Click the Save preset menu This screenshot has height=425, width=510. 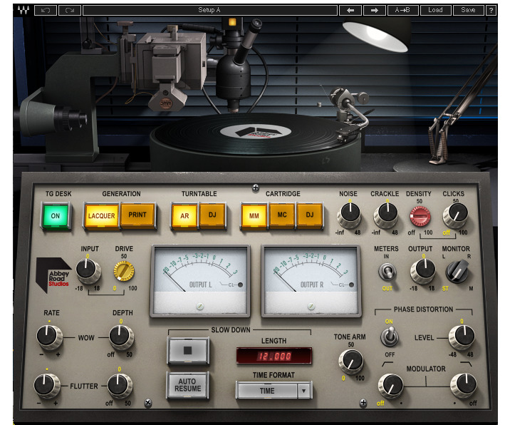click(468, 10)
